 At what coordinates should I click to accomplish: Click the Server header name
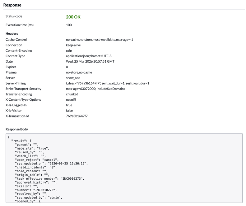pyautogui.click(x=10, y=78)
